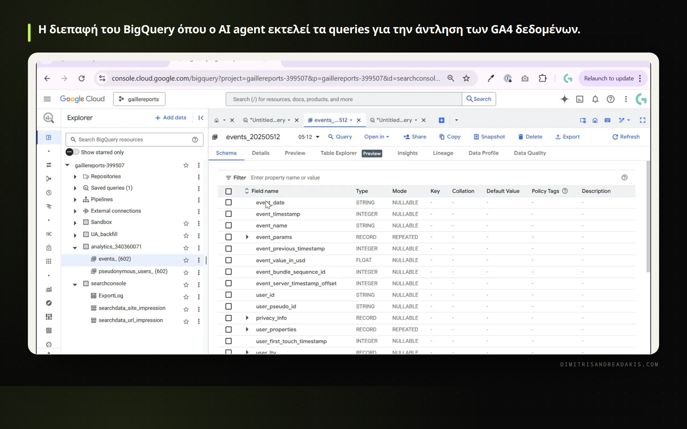Click the vertical scrollbar of the schema

point(648,217)
